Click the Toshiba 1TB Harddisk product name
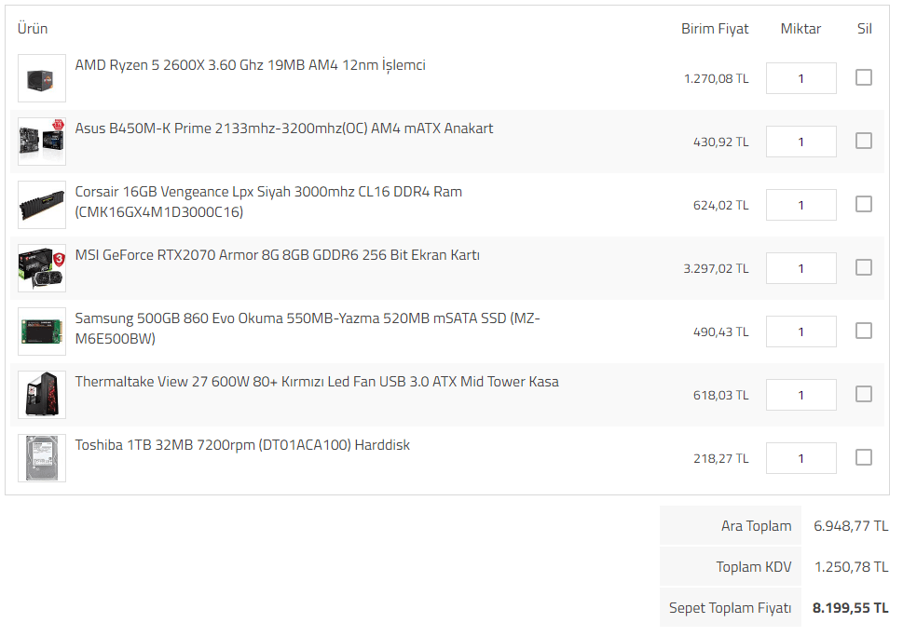903x636 pixels. (x=242, y=445)
